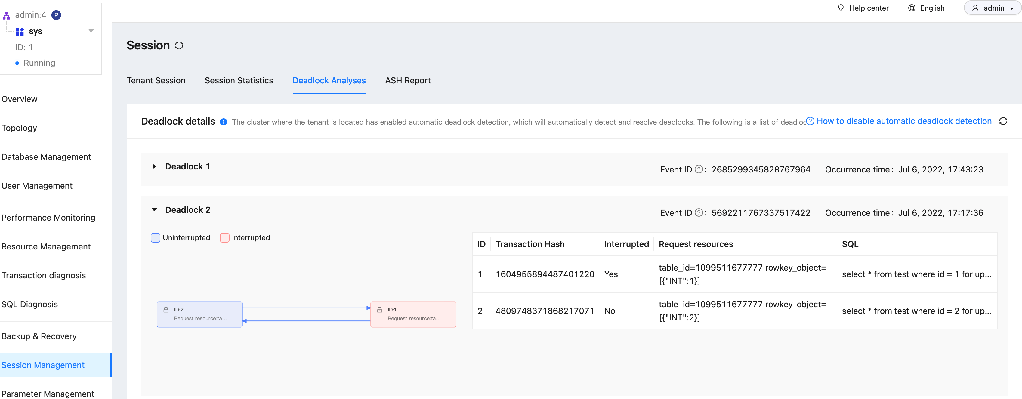Click the globe language icon
Viewport: 1022px width, 399px height.
pyautogui.click(x=912, y=8)
